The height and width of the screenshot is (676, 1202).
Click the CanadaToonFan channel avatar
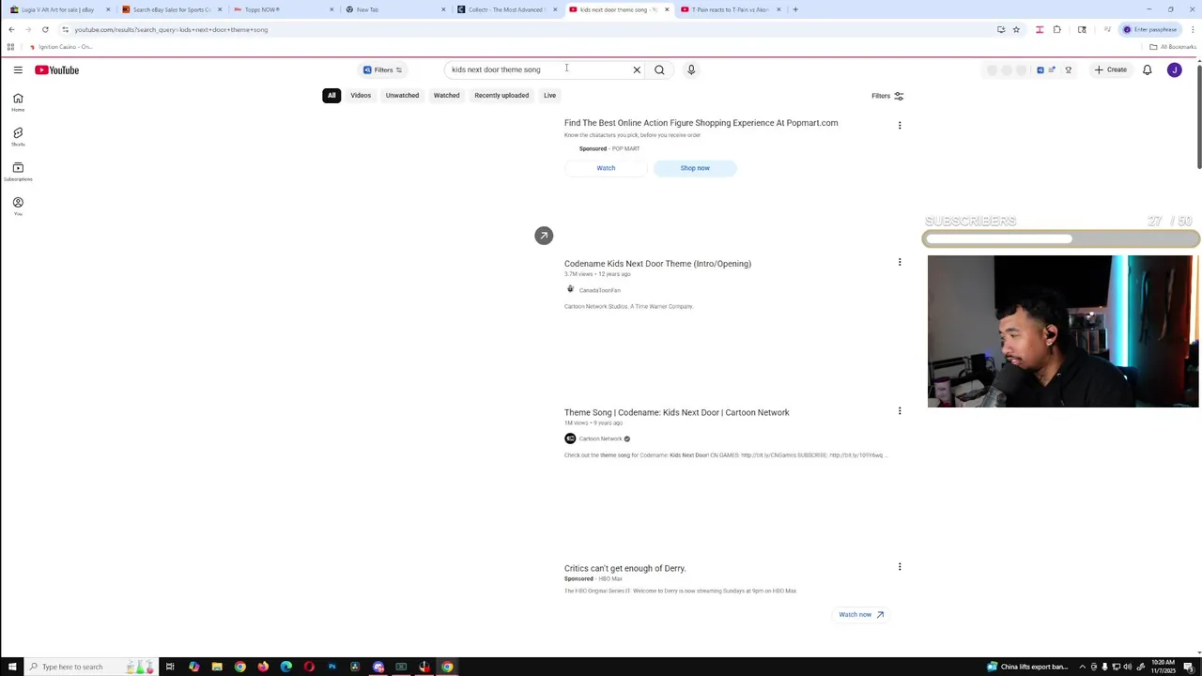(570, 289)
